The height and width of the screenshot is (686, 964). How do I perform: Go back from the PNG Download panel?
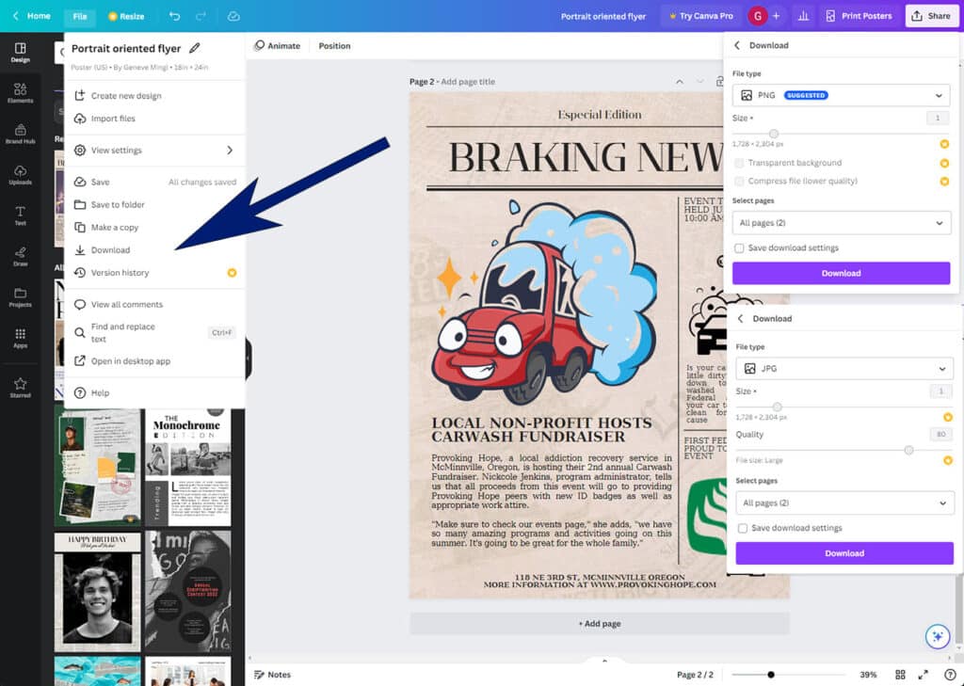point(737,45)
